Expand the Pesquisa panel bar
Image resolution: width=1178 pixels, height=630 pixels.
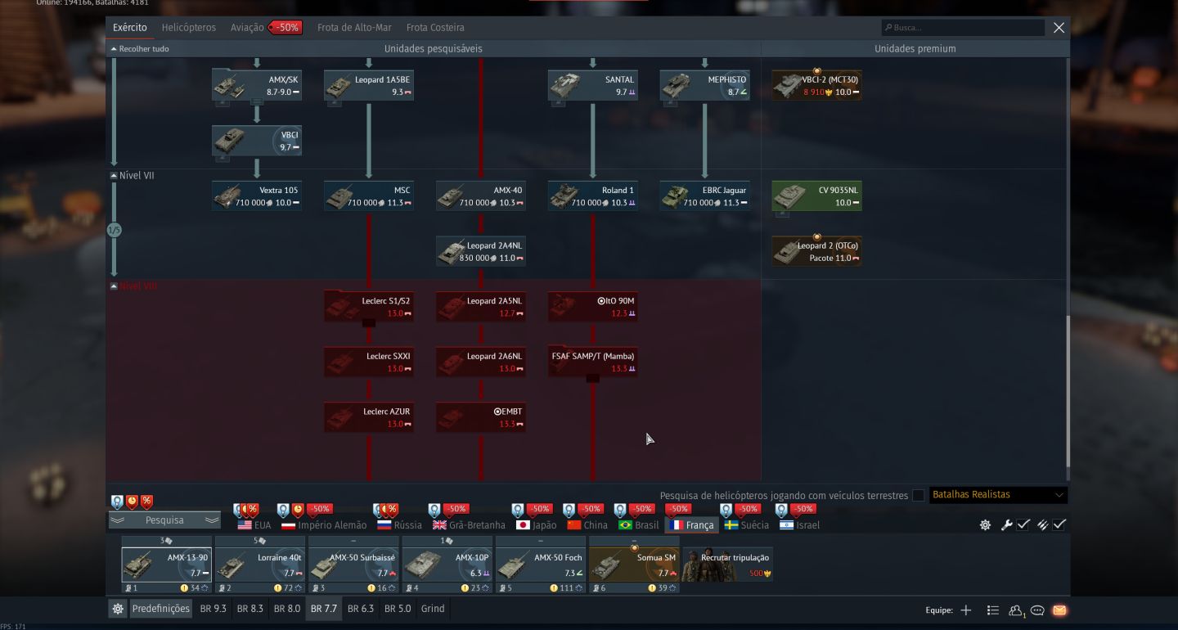(x=165, y=520)
